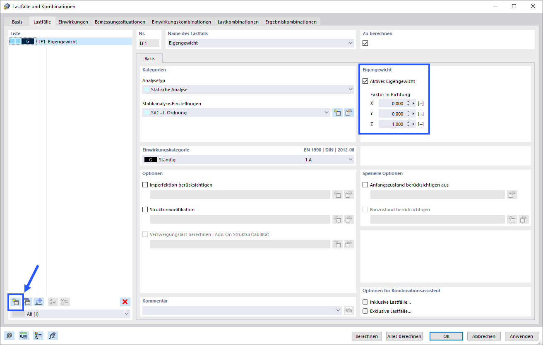The width and height of the screenshot is (543, 345).
Task: Open the Analysetyp dropdown
Action: tap(351, 90)
